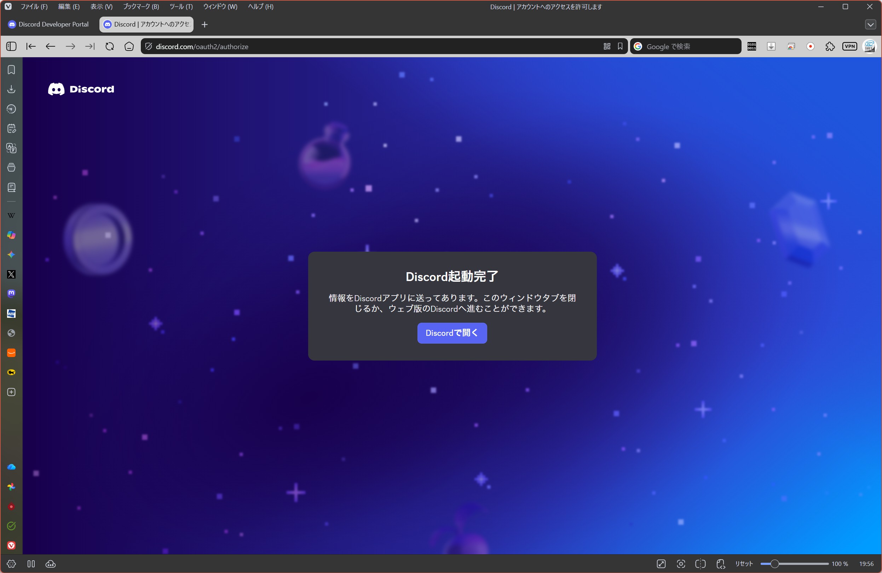Open the ツール (T) menu
The width and height of the screenshot is (882, 573).
pyautogui.click(x=181, y=7)
